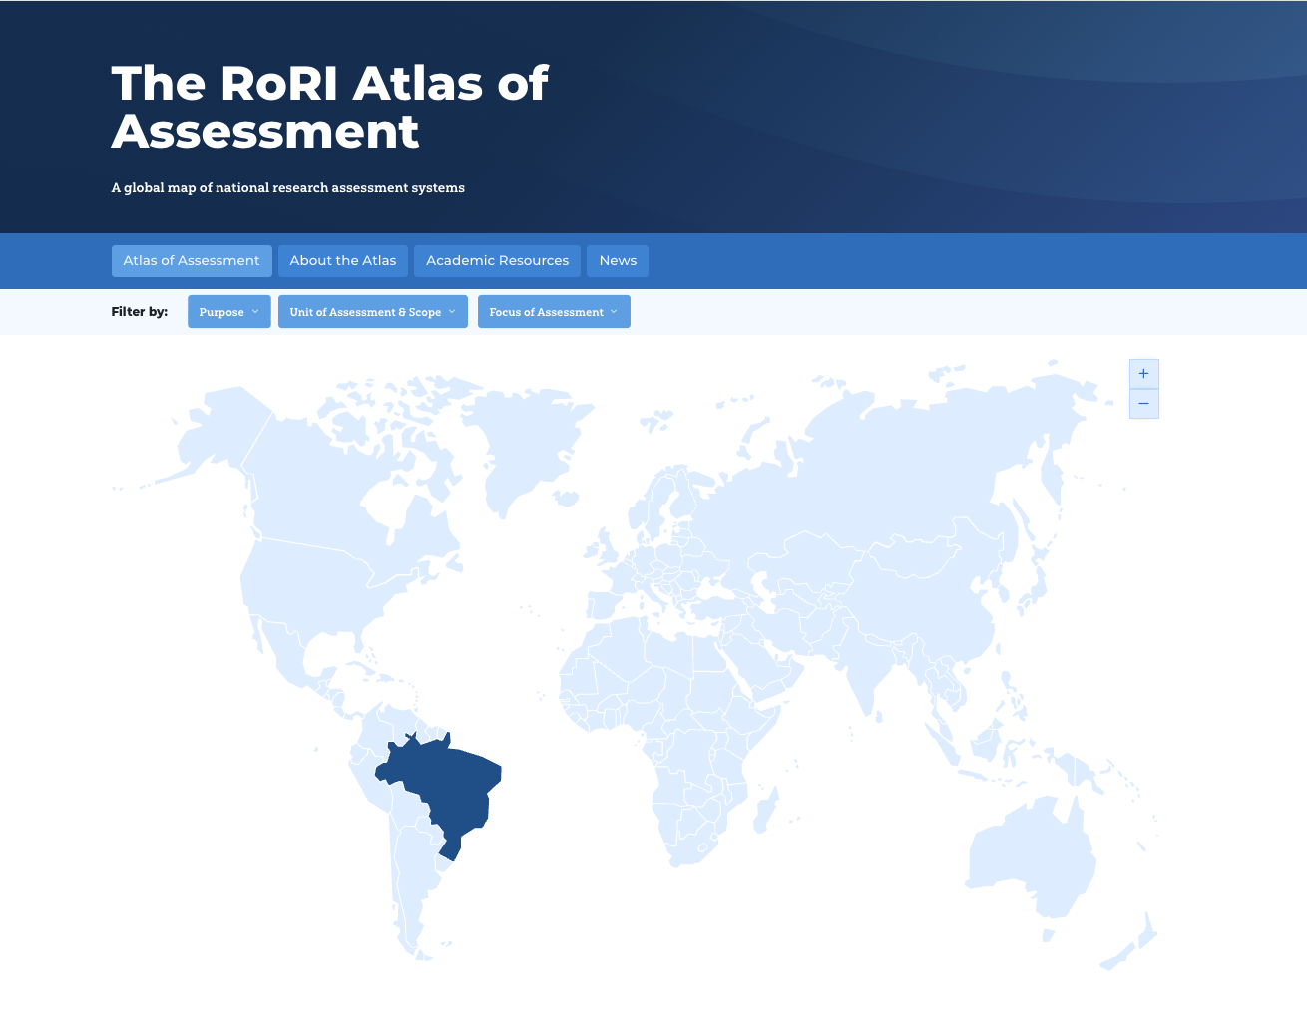Zoom in on the world map
The width and height of the screenshot is (1307, 1014).
tap(1143, 374)
